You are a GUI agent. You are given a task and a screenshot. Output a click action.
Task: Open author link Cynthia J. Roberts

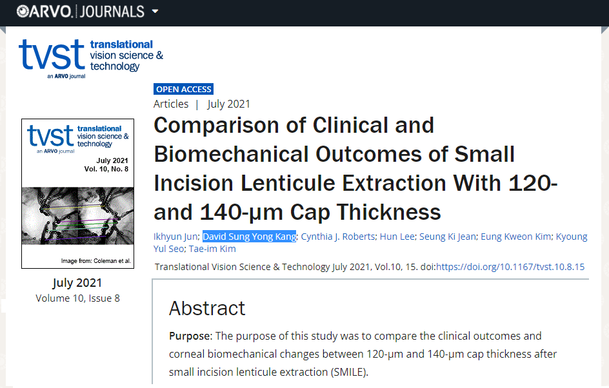(338, 237)
